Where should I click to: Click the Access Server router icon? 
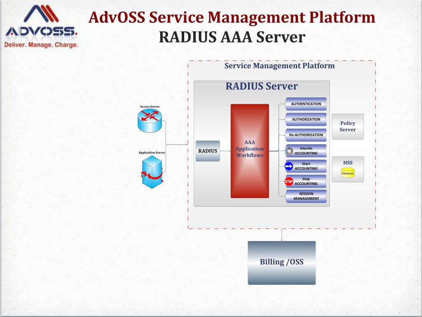(x=150, y=121)
